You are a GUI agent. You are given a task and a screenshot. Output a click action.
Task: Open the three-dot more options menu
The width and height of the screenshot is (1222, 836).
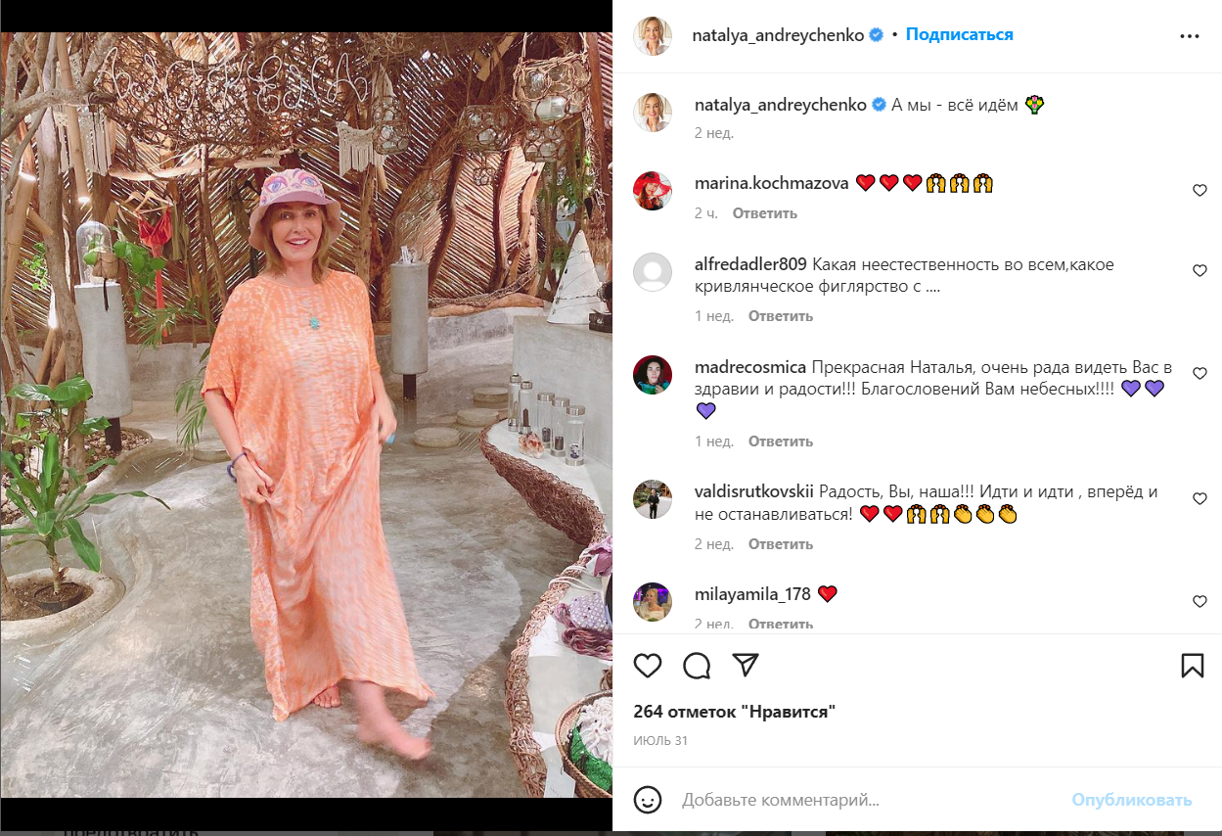click(x=1189, y=35)
